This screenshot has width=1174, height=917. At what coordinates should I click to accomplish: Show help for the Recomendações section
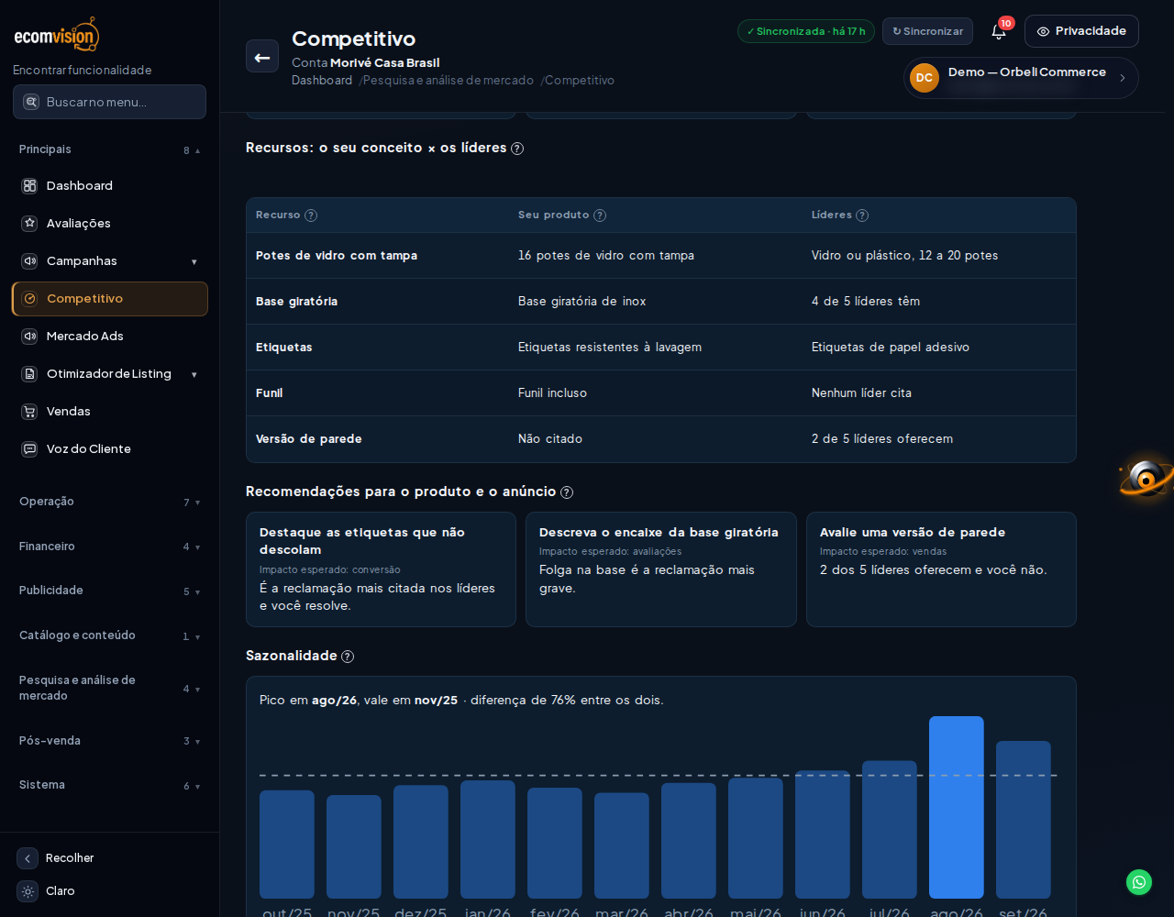click(567, 492)
